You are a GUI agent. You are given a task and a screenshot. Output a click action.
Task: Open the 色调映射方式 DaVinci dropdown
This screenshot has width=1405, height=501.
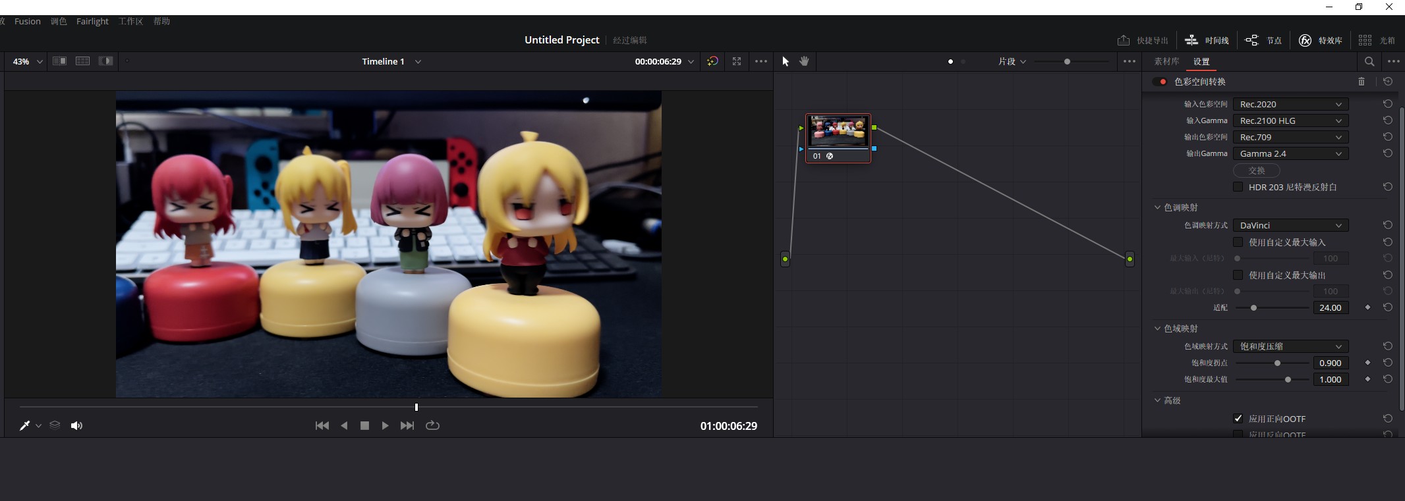pyautogui.click(x=1290, y=225)
